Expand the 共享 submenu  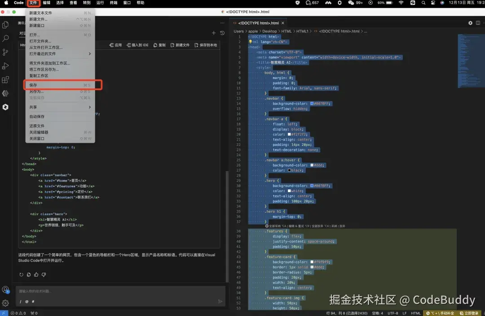(x=60, y=107)
